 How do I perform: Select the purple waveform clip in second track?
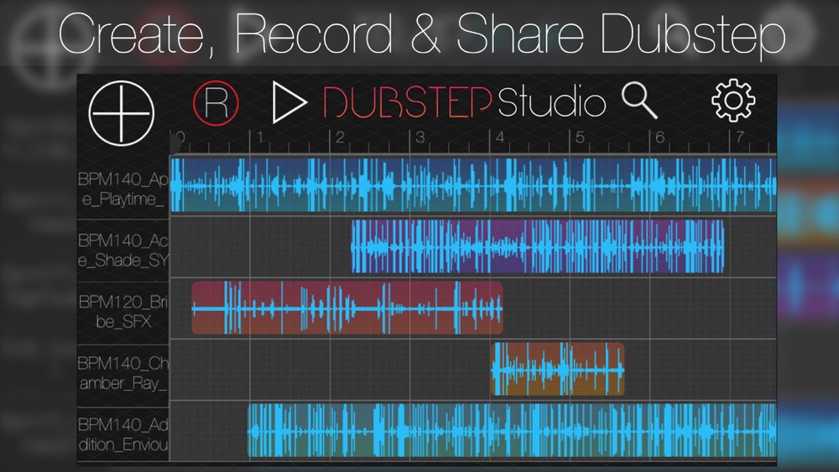pyautogui.click(x=537, y=247)
